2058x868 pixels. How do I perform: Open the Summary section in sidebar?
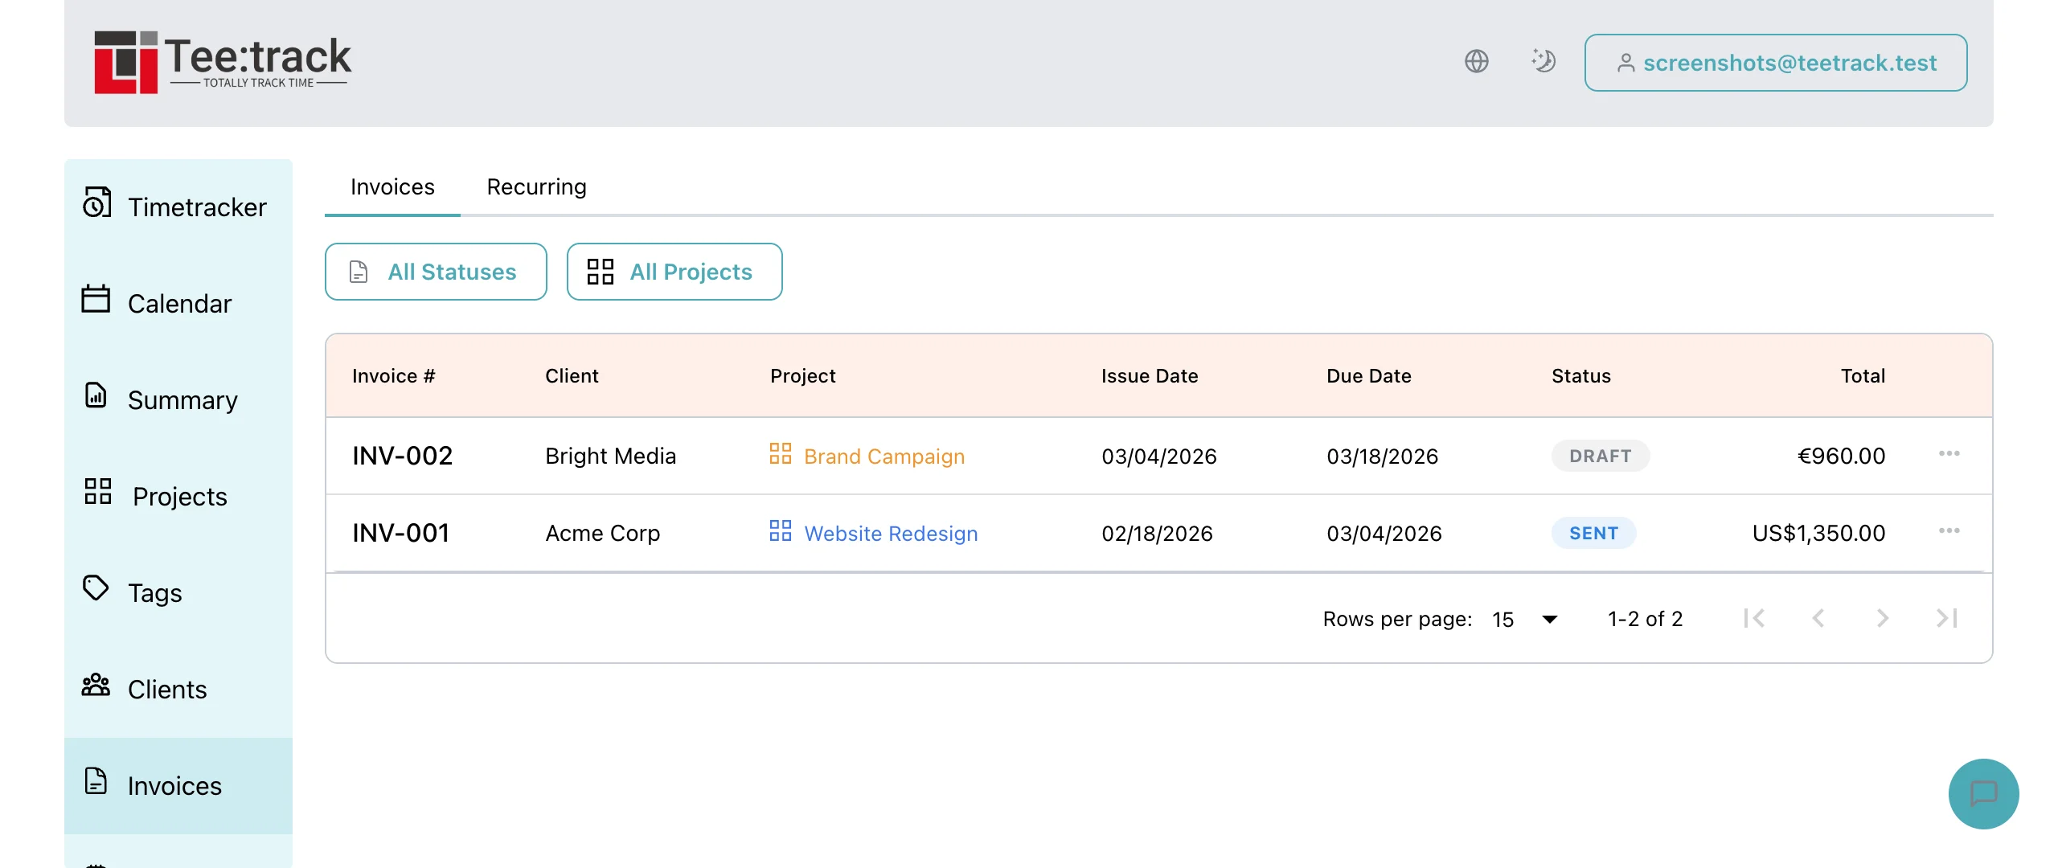182,399
